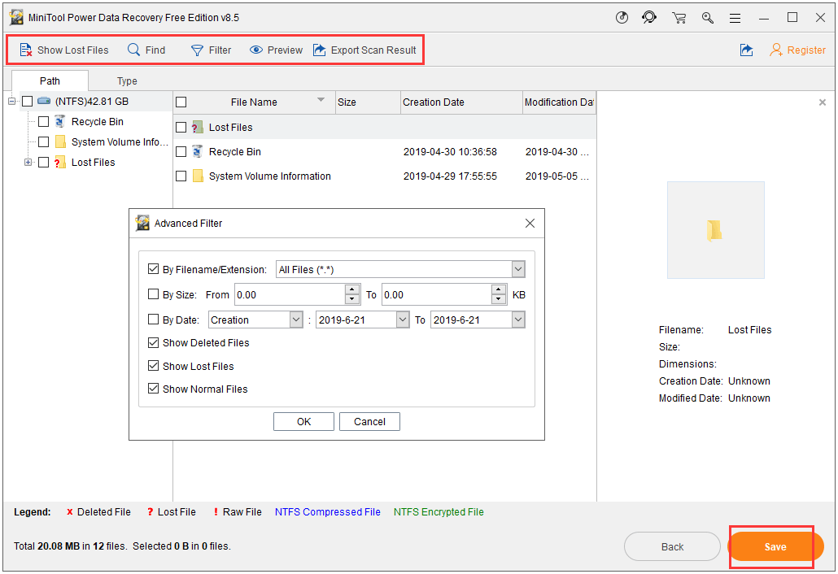Decrease the To size stepper

(x=498, y=299)
